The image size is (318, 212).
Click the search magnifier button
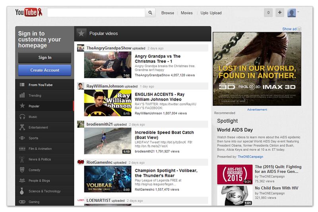[x=151, y=13]
